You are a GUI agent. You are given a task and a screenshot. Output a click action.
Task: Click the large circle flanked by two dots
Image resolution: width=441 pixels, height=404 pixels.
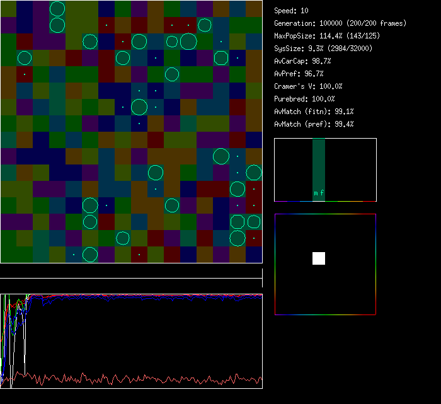click(x=139, y=107)
